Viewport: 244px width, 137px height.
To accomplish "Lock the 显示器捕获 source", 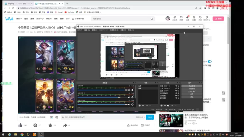I will pos(179,93).
